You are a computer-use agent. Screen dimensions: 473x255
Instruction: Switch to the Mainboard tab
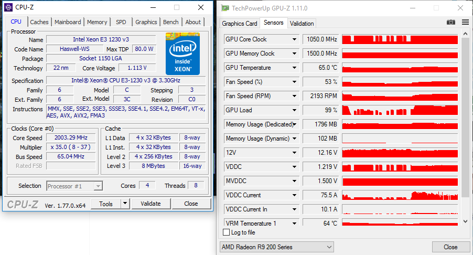click(68, 22)
